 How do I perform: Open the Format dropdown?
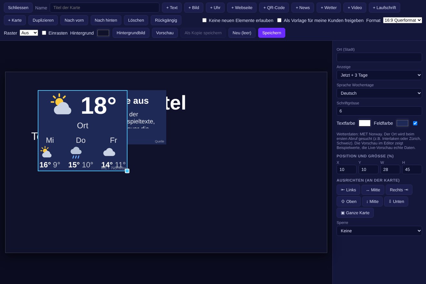coord(402,20)
